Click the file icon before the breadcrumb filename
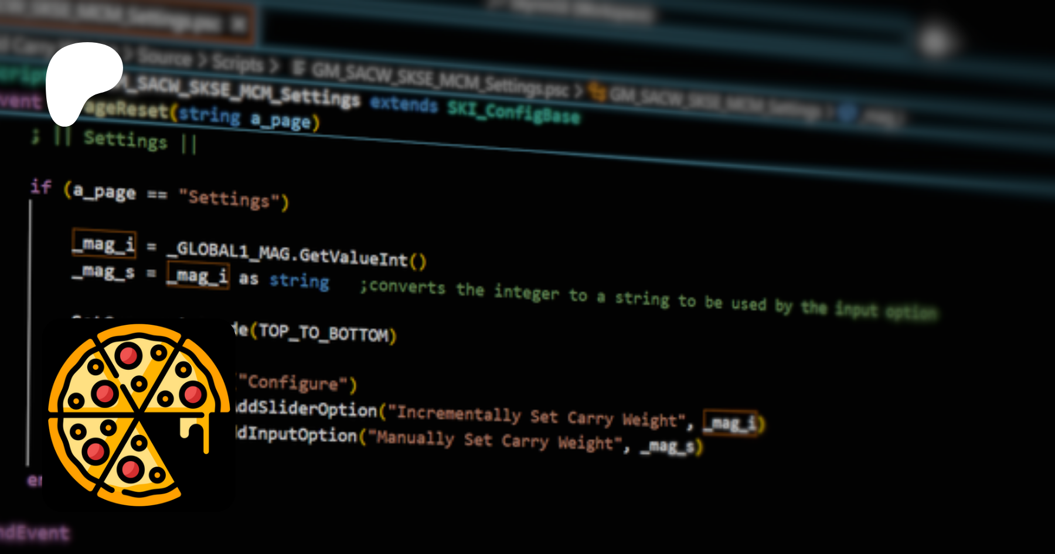The width and height of the screenshot is (1055, 554). click(298, 69)
